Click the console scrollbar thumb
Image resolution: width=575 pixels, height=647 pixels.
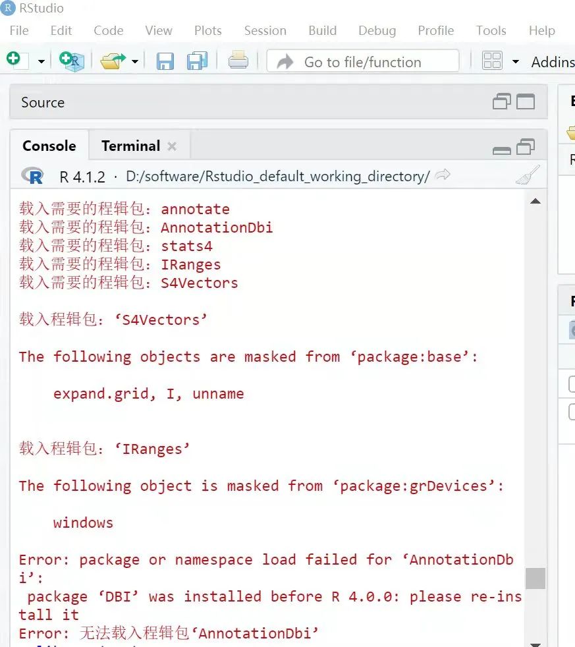coord(535,578)
